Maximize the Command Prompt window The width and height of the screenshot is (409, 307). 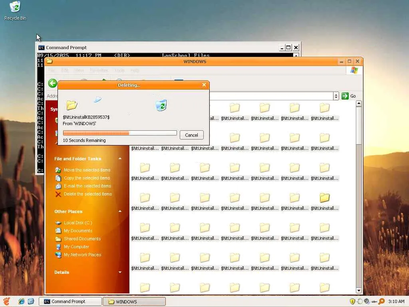288,48
